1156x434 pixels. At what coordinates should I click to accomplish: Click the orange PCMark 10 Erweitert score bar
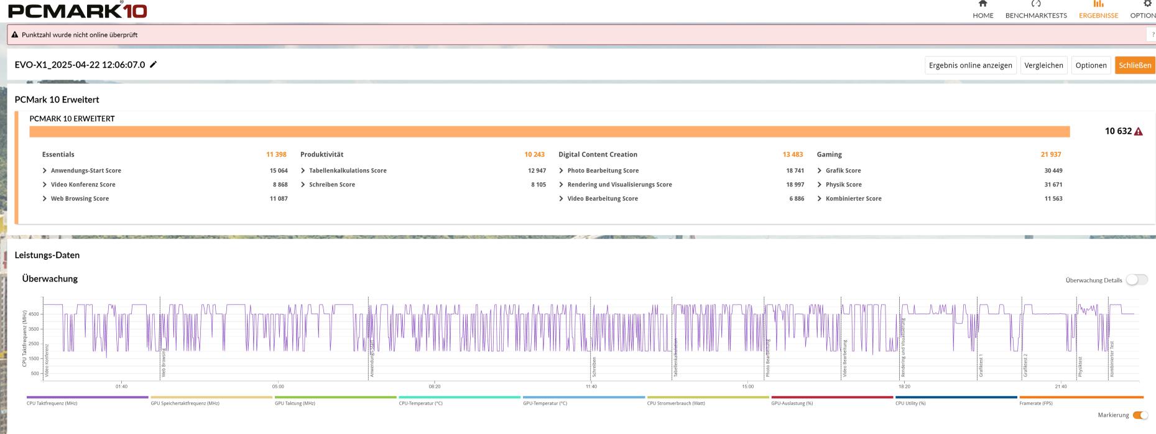[x=550, y=132]
